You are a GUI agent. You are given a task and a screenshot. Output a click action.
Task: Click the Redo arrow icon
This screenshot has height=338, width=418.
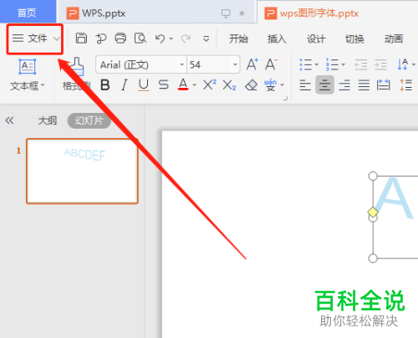point(186,38)
